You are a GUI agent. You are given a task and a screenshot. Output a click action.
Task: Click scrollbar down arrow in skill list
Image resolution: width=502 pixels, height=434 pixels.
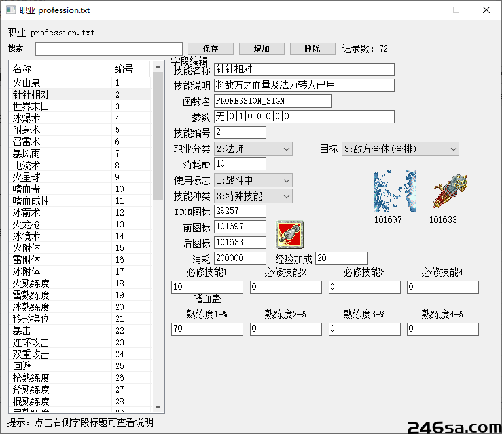158,406
